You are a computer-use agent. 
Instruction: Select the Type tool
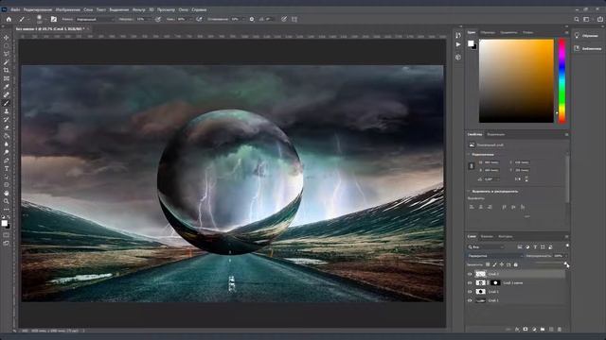tap(7, 168)
